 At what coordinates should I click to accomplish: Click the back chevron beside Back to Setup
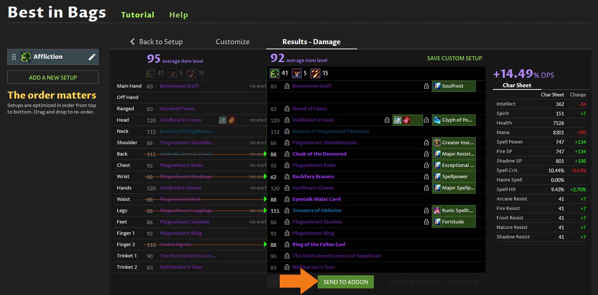point(133,42)
